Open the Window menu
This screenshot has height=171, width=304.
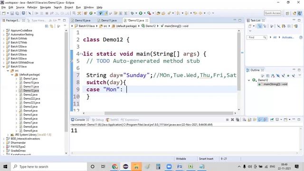coord(89,8)
